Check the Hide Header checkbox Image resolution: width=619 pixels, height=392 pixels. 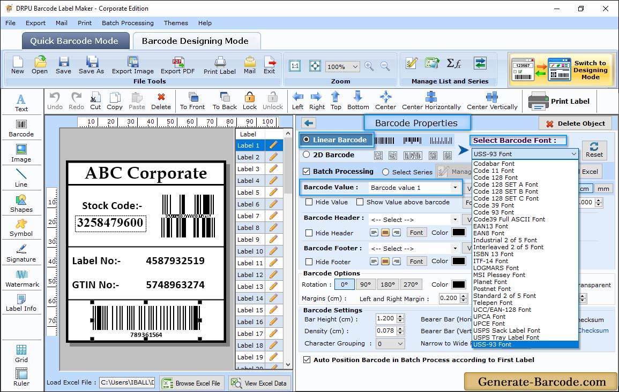tap(309, 233)
